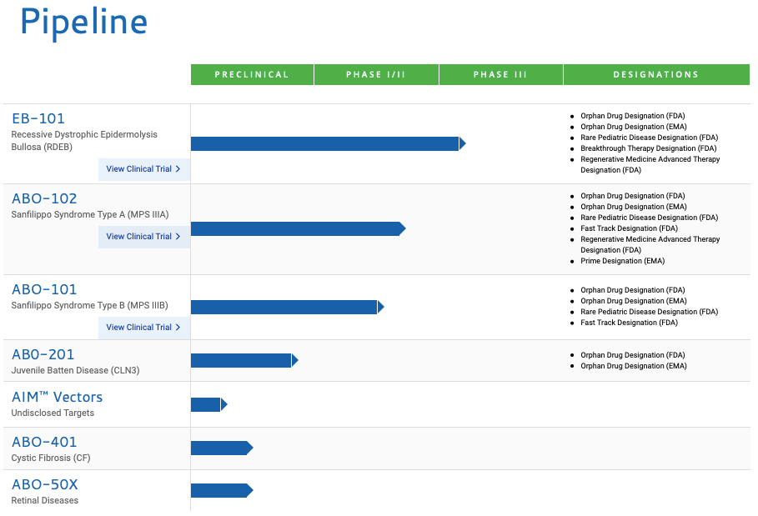The width and height of the screenshot is (758, 516).
Task: Select the ABO-201 progress bar
Action: coord(242,360)
